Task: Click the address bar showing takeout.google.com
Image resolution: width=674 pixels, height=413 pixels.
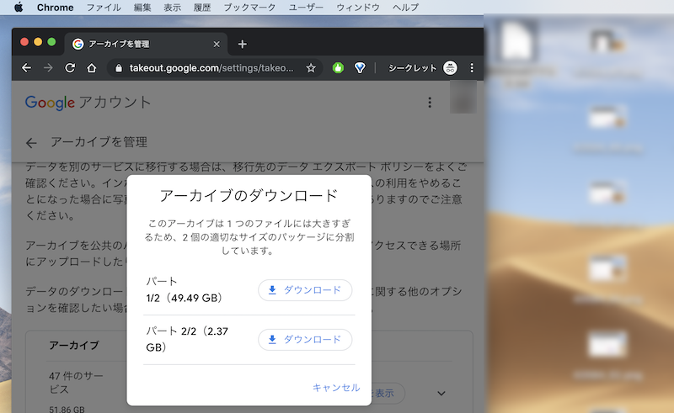Action: (x=211, y=68)
